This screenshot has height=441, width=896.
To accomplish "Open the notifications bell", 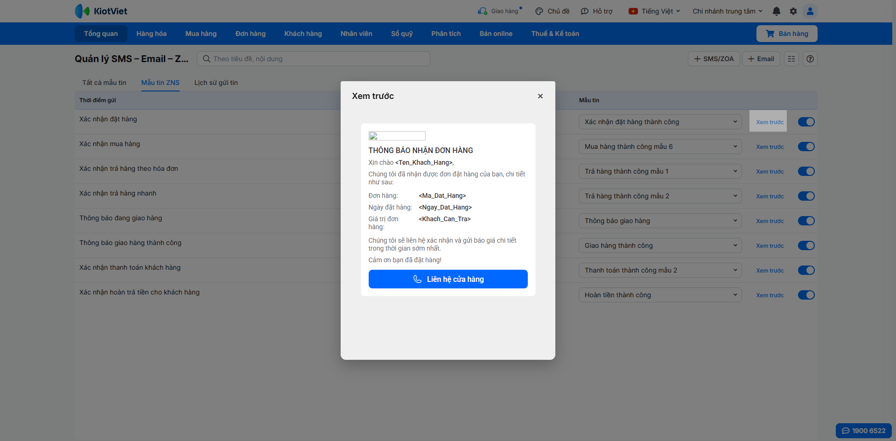I will coord(777,11).
